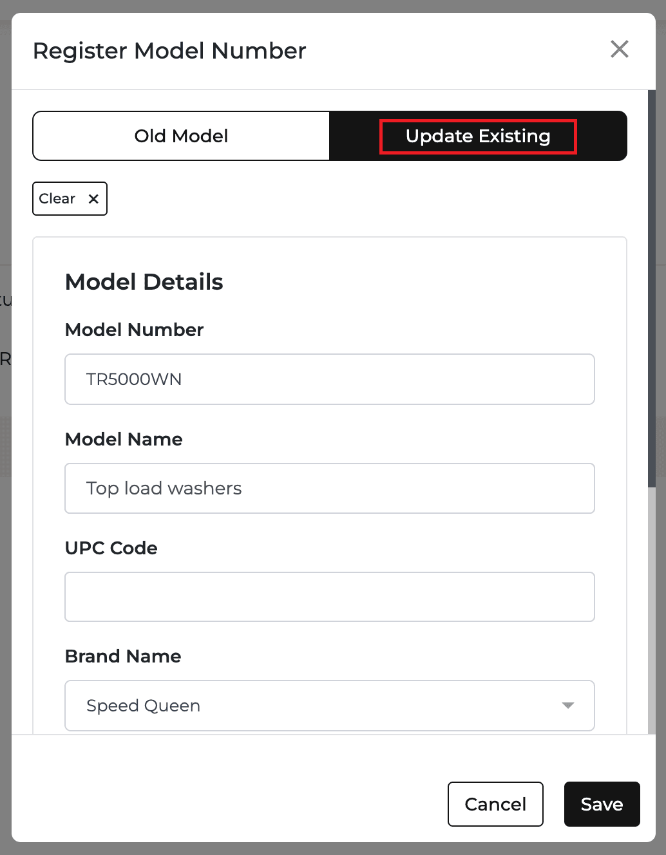Click the Clear button label
The width and height of the screenshot is (666, 855).
pos(57,198)
